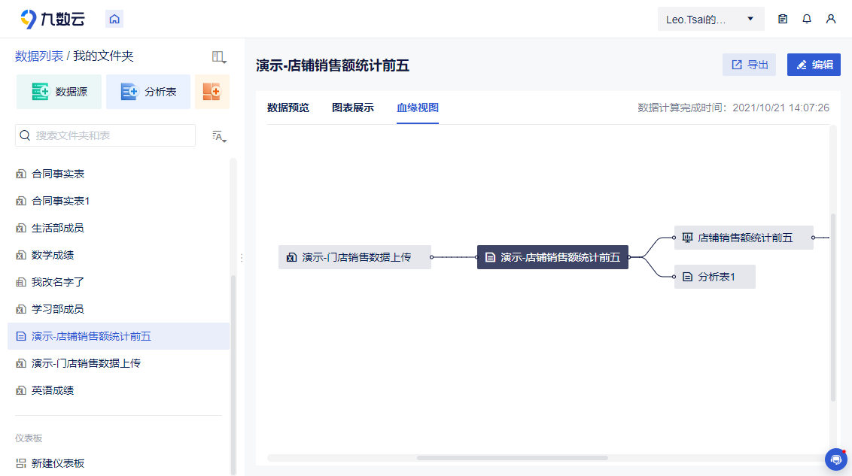Click the orange add-more tile icon
The image size is (852, 476).
coord(212,92)
